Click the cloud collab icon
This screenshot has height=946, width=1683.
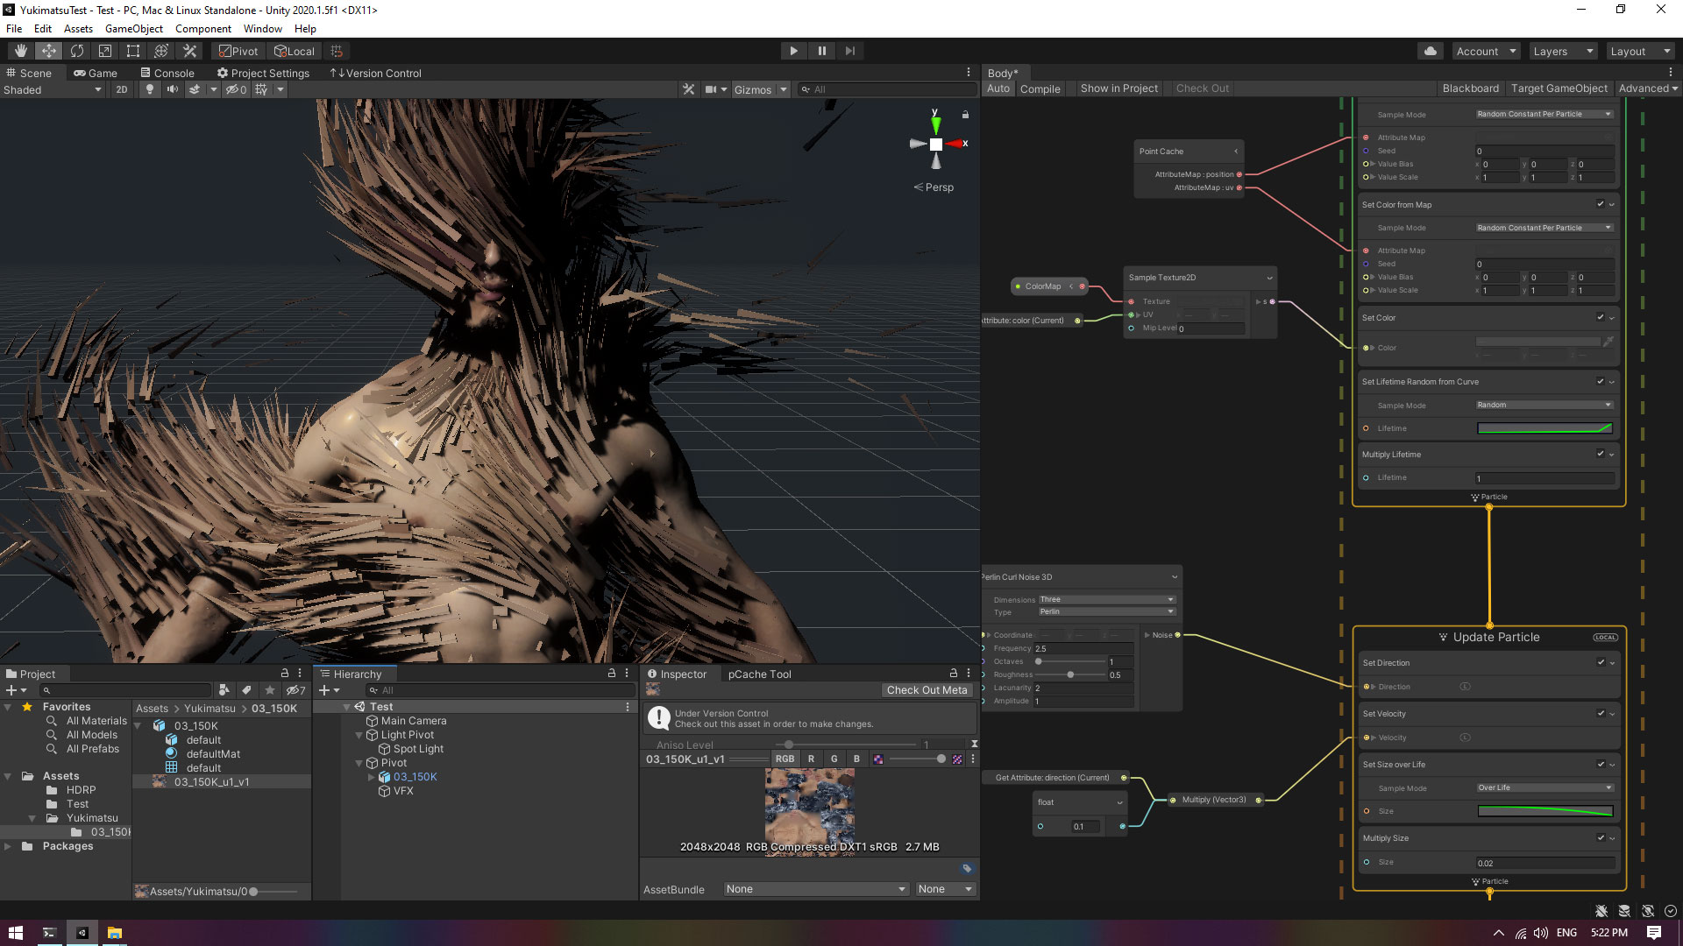coord(1431,51)
